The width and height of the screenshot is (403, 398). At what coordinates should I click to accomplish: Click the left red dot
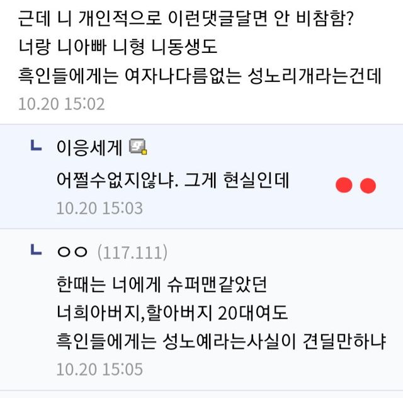coord(343,185)
